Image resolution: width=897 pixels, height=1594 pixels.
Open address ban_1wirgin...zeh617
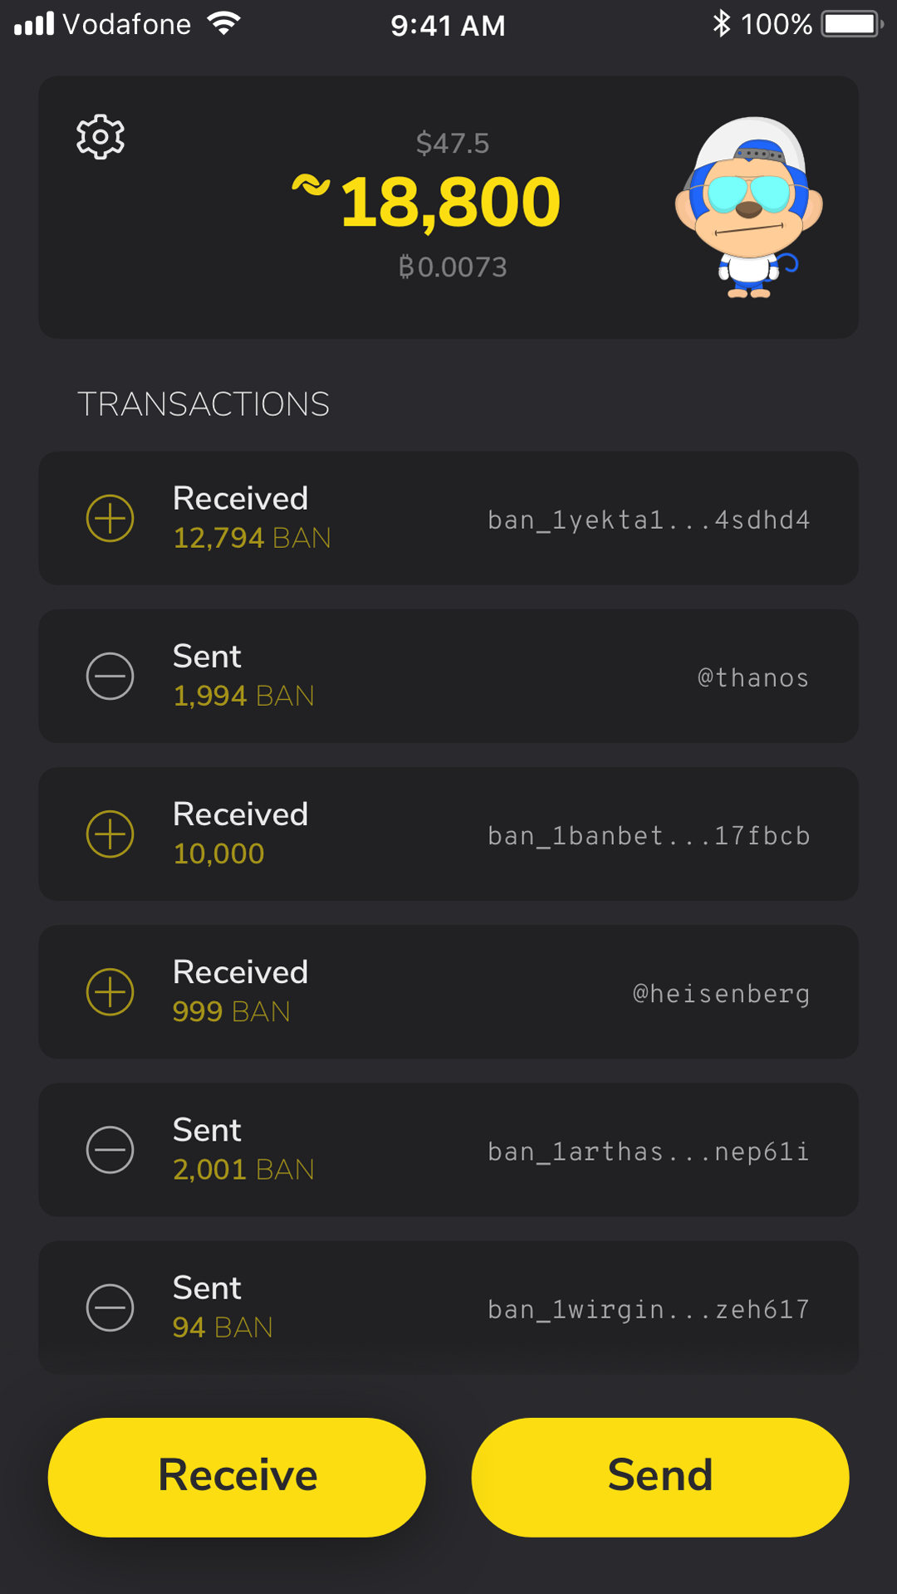click(649, 1309)
